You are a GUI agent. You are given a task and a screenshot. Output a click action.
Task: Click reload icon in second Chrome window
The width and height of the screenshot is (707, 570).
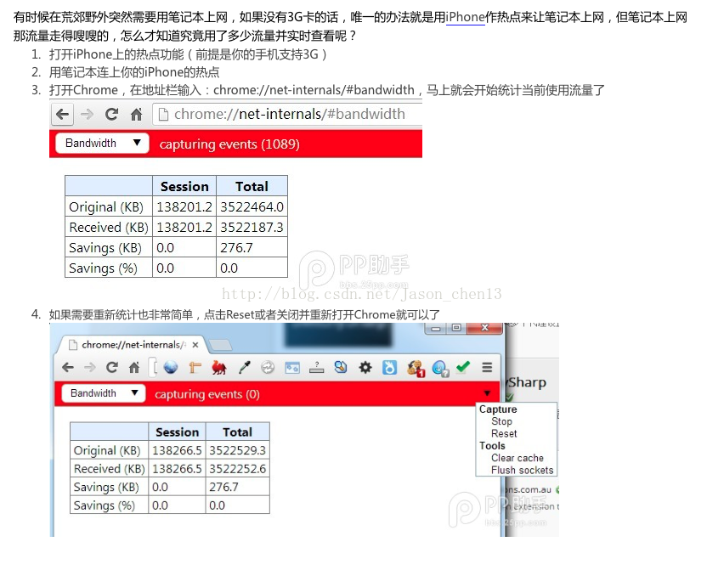pyautogui.click(x=112, y=368)
